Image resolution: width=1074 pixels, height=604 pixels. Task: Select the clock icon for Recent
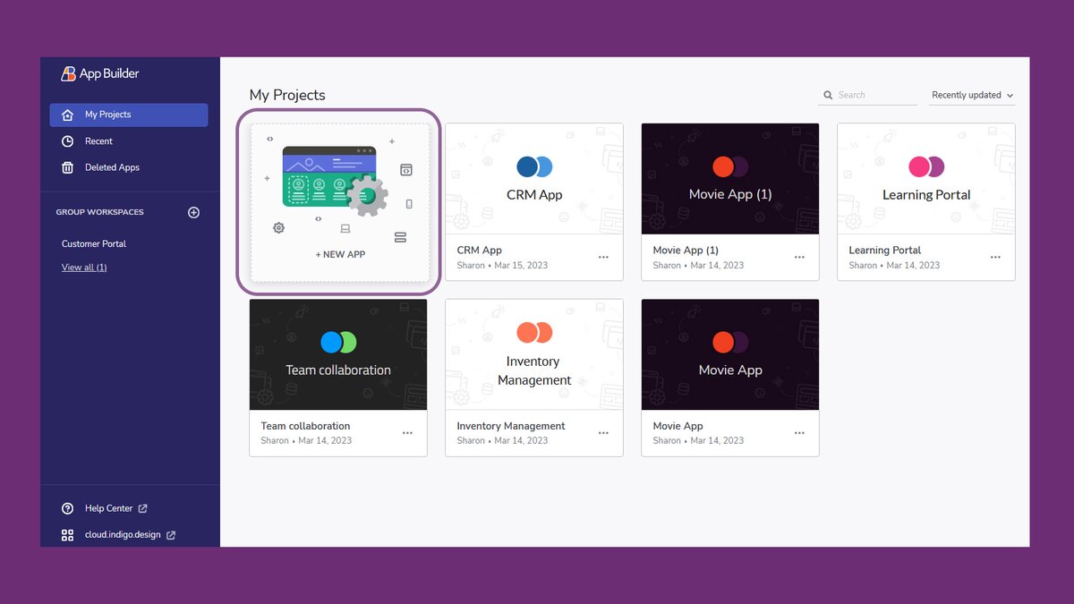[x=67, y=140]
